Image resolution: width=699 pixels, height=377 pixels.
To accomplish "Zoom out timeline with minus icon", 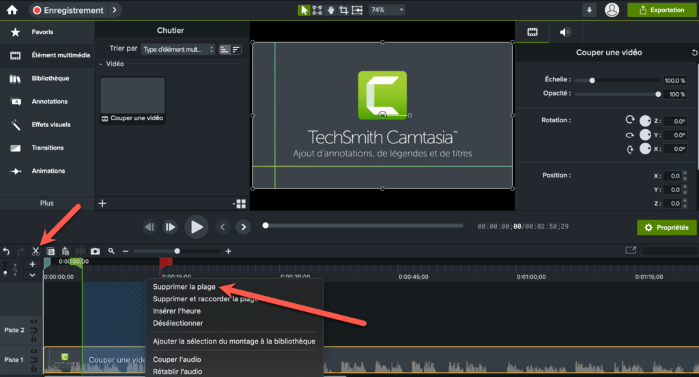I will [126, 251].
